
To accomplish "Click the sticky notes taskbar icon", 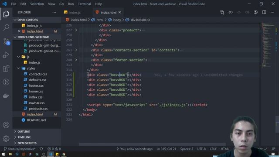I will coord(57,154).
